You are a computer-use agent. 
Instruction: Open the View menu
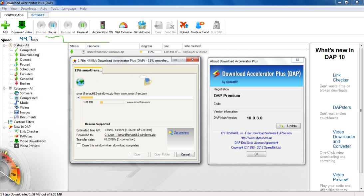14,8
